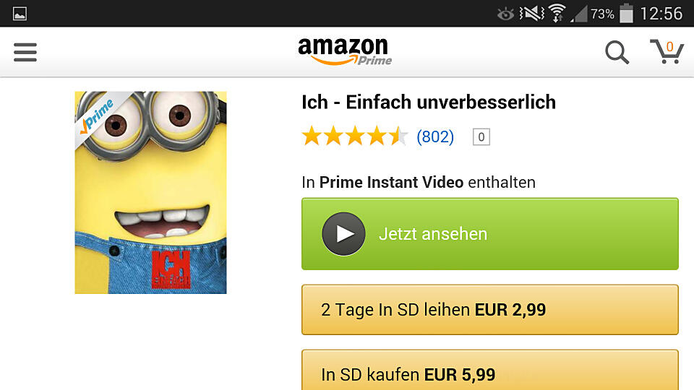Tap the boxed zero counter beside reviews
The width and height of the screenshot is (694, 390).
481,136
